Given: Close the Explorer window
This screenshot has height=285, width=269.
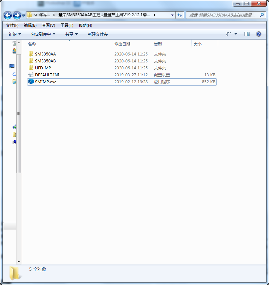Looking at the screenshot, I should (x=259, y=3).
